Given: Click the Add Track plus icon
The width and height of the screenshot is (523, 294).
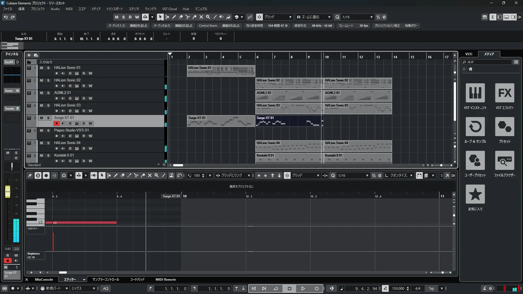Looking at the screenshot, I should [x=29, y=55].
